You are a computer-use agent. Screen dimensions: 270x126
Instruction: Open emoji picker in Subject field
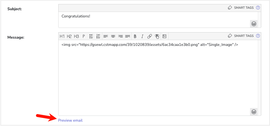(254, 24)
